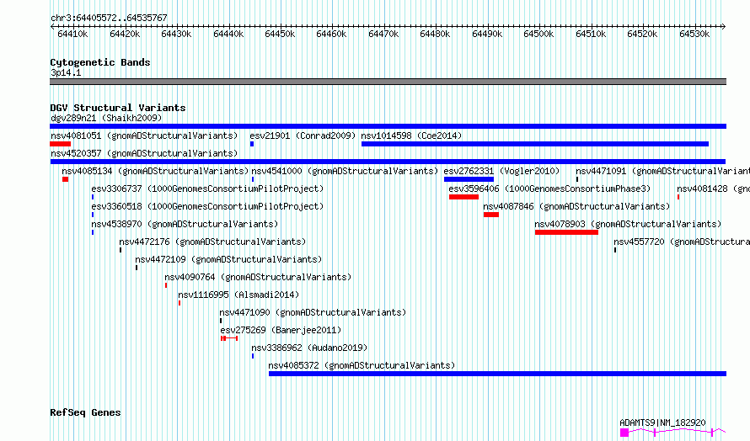Image resolution: width=750 pixels, height=441 pixels.
Task: Click the 64500k ruler position
Action: pos(538,34)
